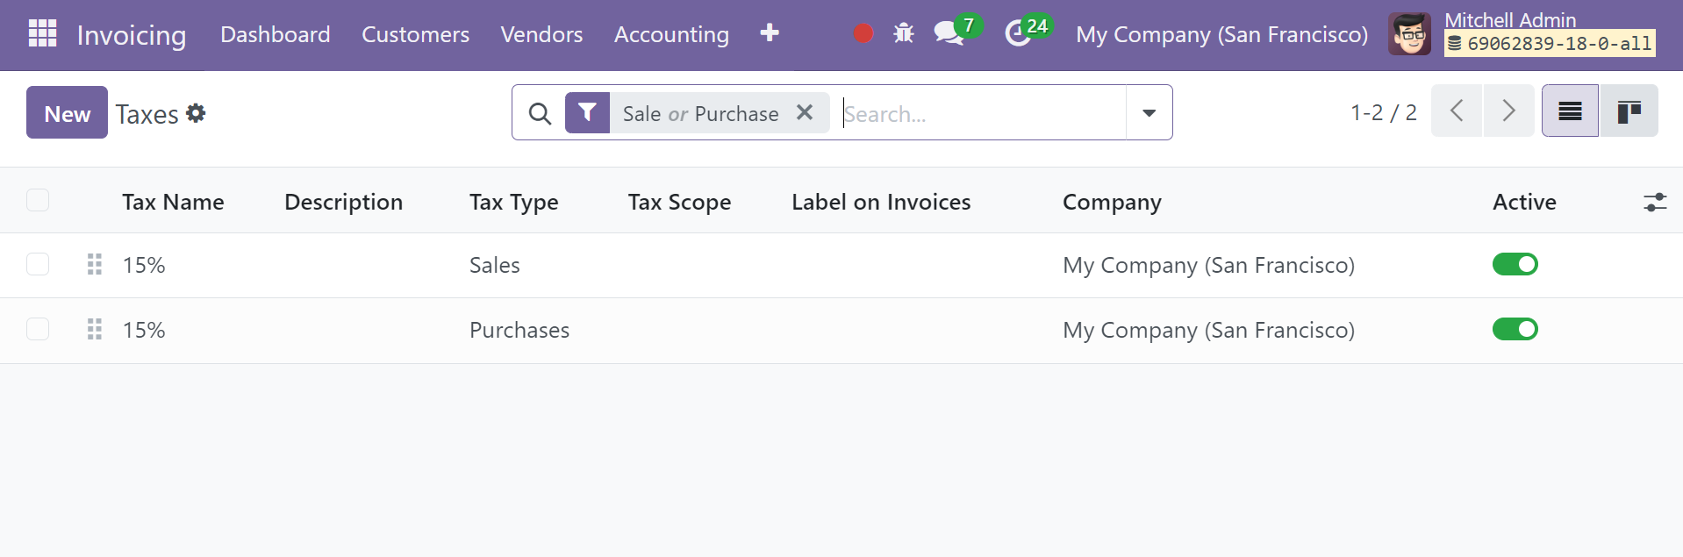Open the Customers menu
Viewport: 1683px width, 557px height.
tap(415, 34)
